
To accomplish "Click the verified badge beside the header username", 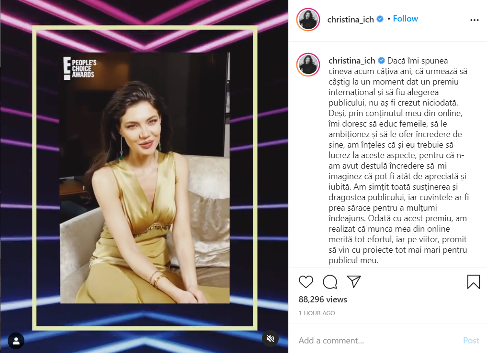I will [380, 19].
